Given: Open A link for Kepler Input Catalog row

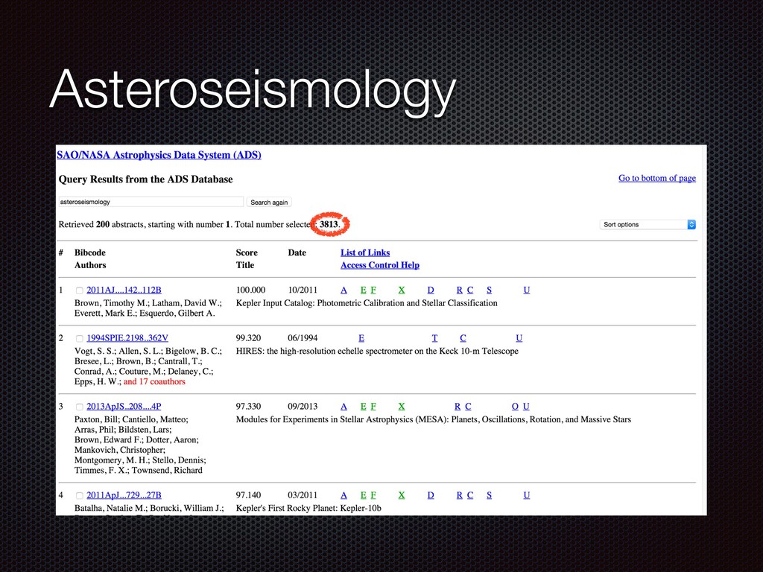Looking at the screenshot, I should click(x=343, y=290).
